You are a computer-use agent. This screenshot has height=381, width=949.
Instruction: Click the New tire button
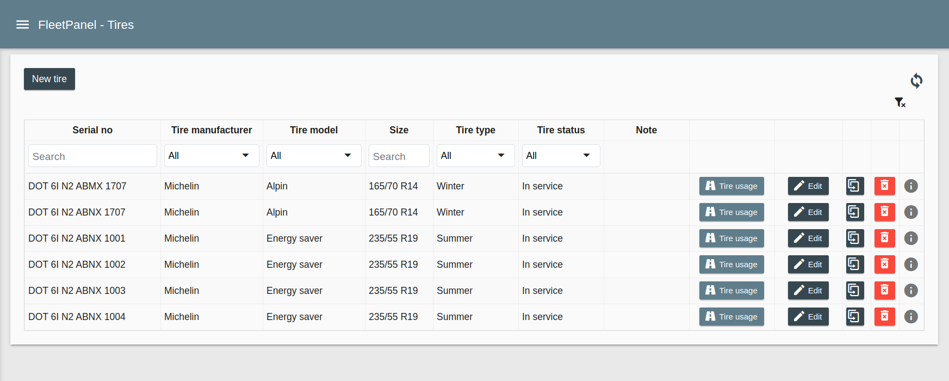point(49,79)
